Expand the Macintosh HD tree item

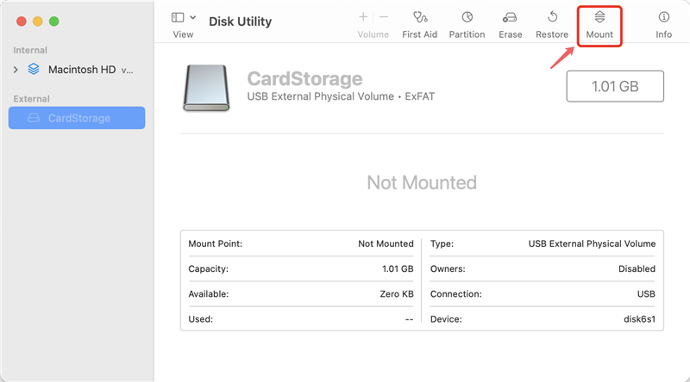click(x=16, y=69)
